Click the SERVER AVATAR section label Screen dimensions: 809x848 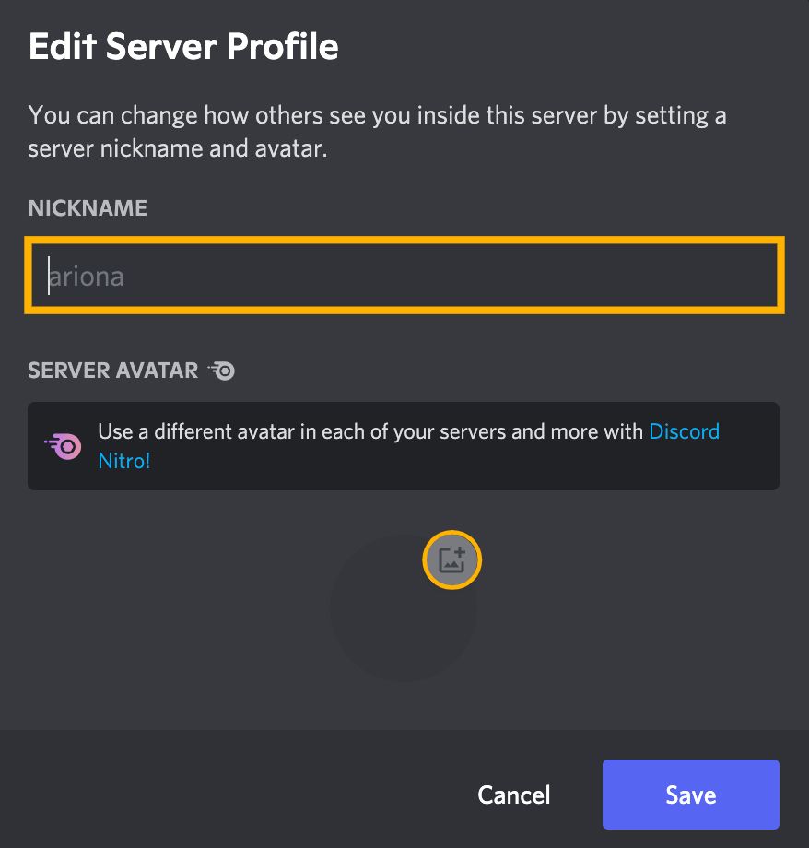click(x=112, y=371)
